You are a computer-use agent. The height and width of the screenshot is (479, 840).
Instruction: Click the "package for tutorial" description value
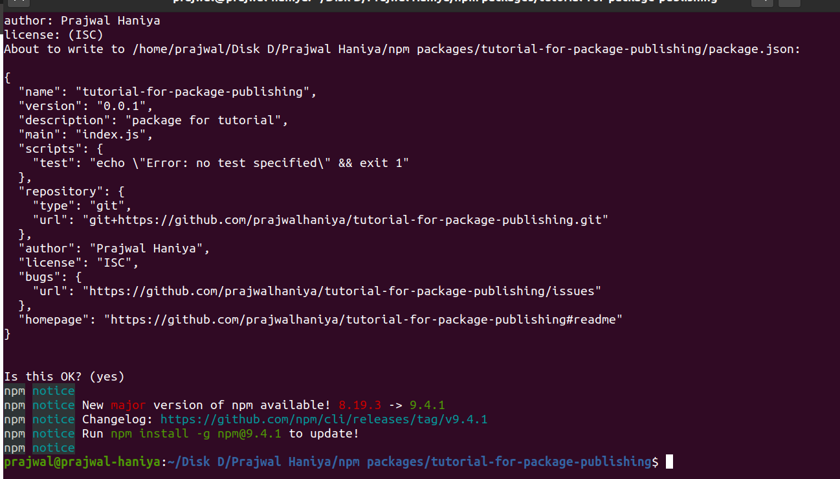click(x=206, y=120)
